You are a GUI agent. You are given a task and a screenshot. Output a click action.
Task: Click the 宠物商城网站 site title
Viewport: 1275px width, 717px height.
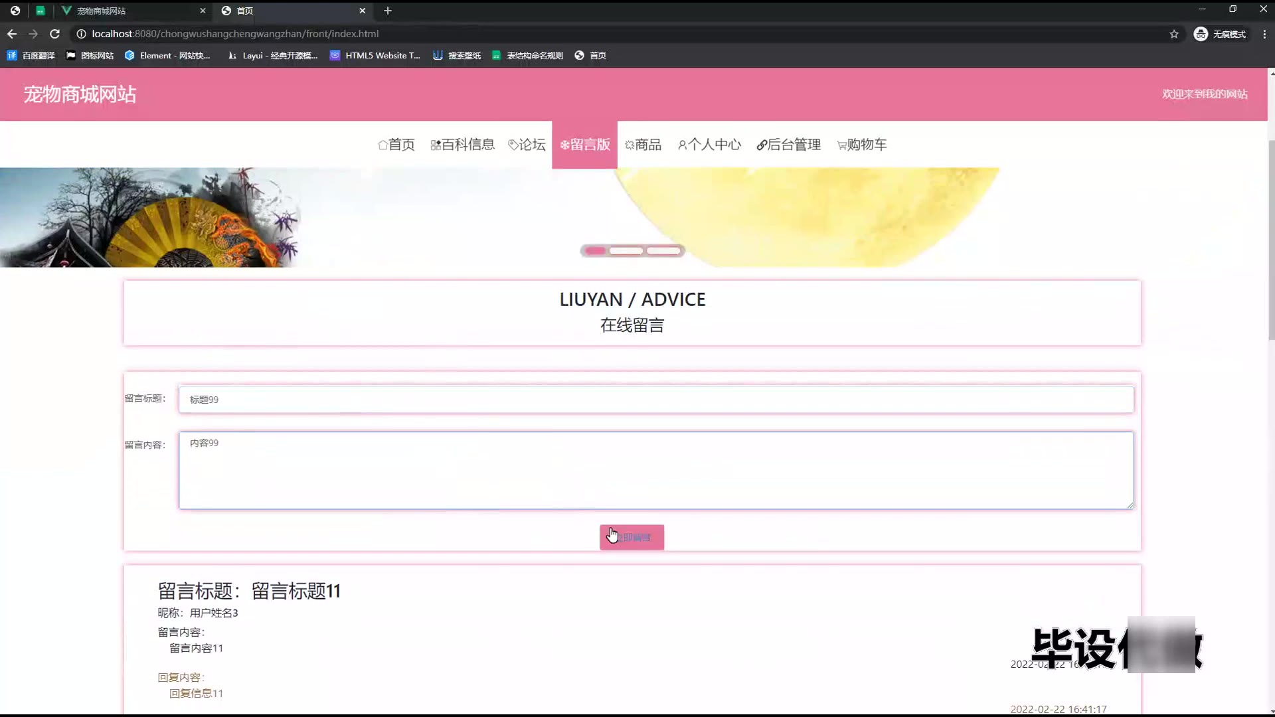click(80, 94)
